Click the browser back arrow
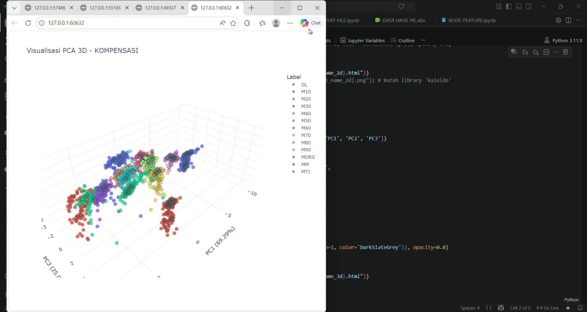 pyautogui.click(x=14, y=23)
